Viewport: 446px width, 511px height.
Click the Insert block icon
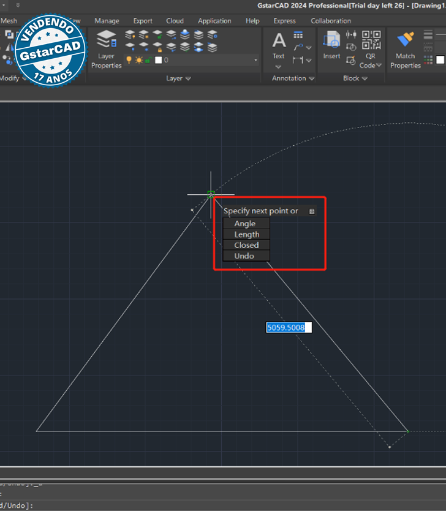pos(331,45)
